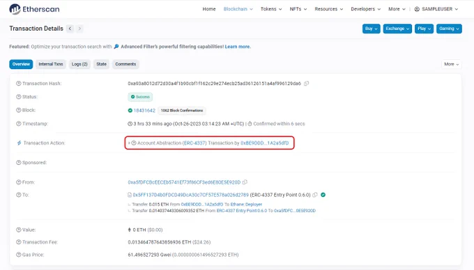Switch to the State tab
474x270 pixels.
coord(101,64)
